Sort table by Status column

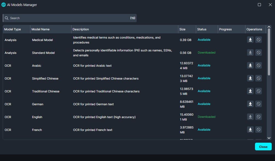pyautogui.click(x=202, y=29)
